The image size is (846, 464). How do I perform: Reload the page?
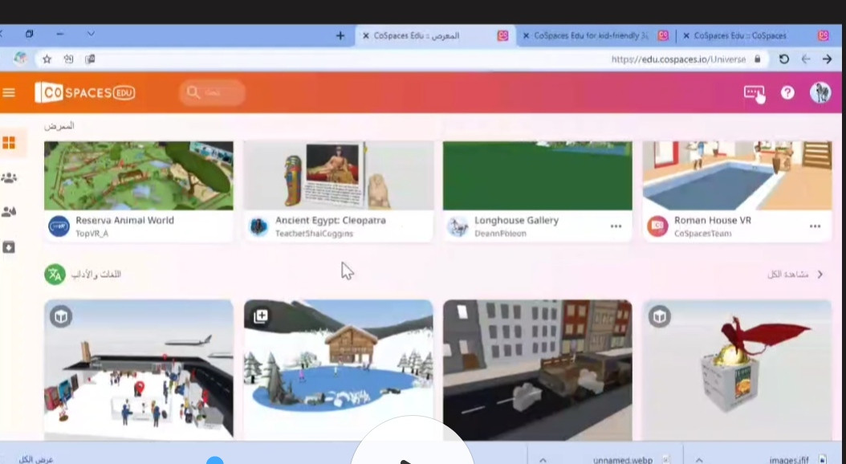(784, 59)
